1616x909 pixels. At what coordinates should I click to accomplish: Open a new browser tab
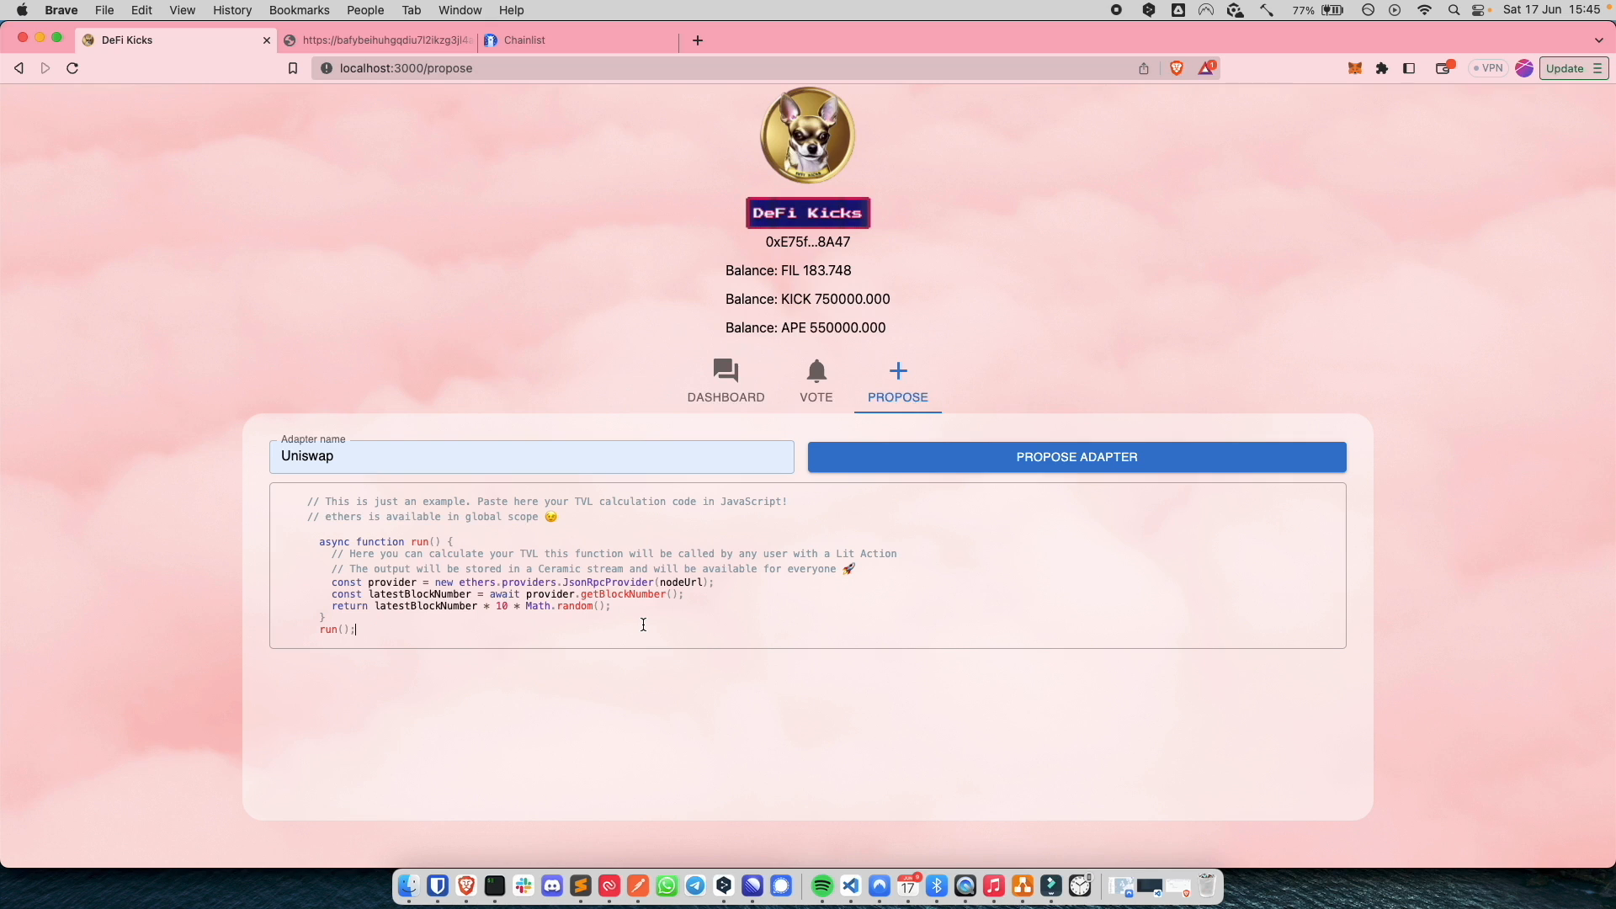[x=698, y=40]
